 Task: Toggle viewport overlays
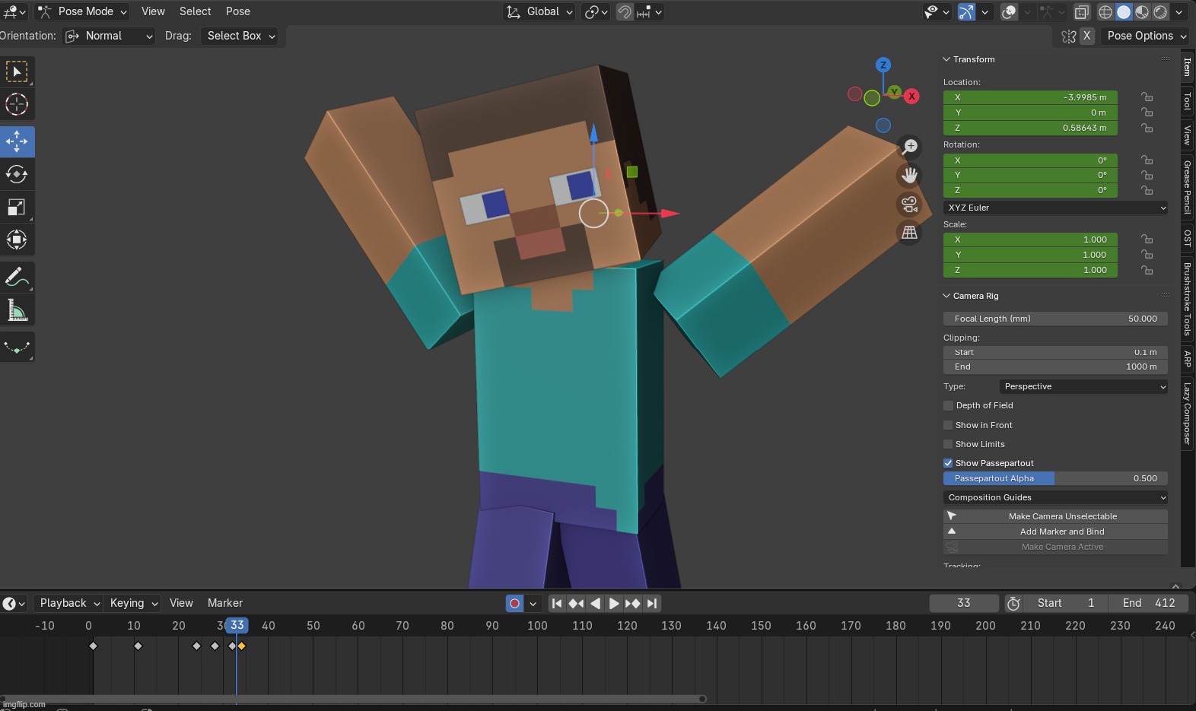(1009, 11)
